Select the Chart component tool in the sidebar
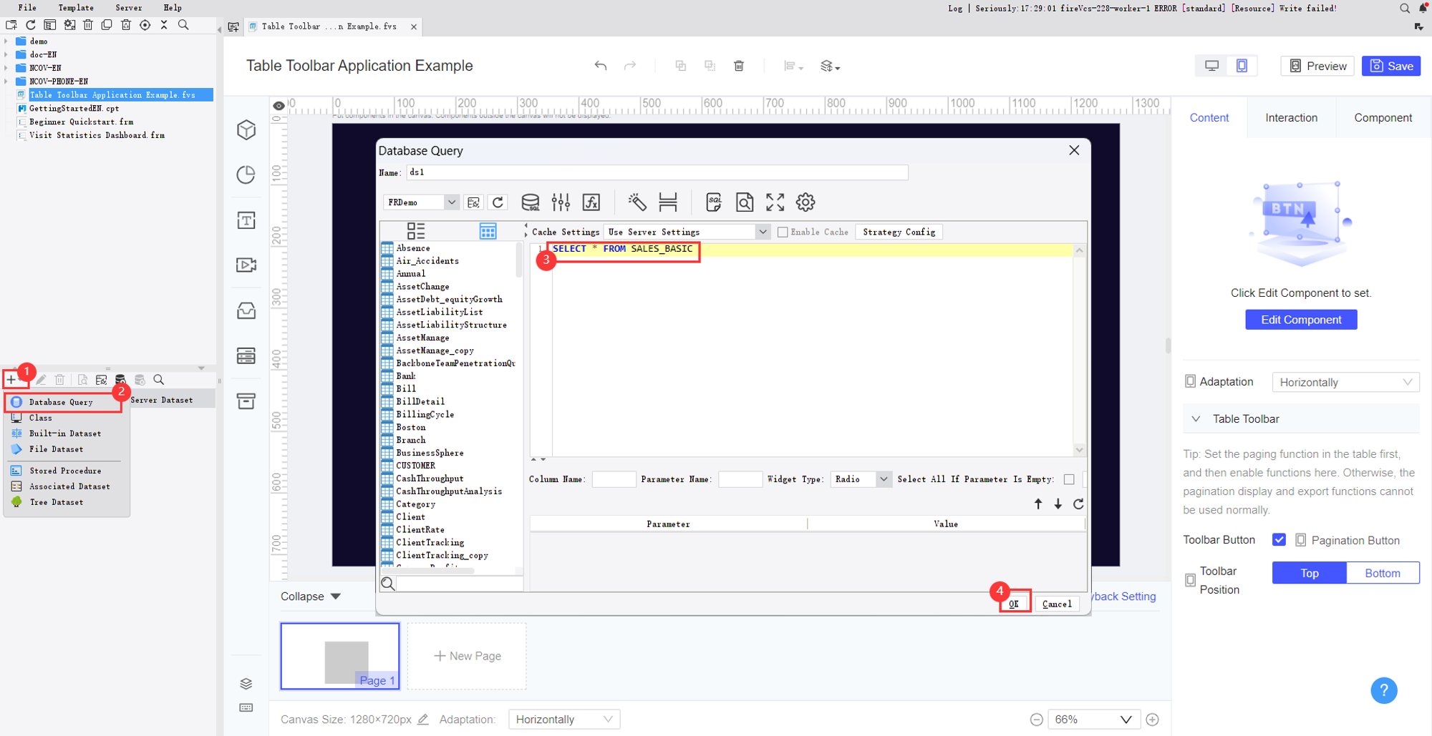This screenshot has width=1432, height=736. 246,175
